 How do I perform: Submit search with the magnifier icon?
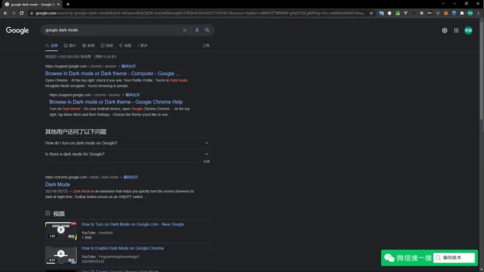[x=207, y=30]
